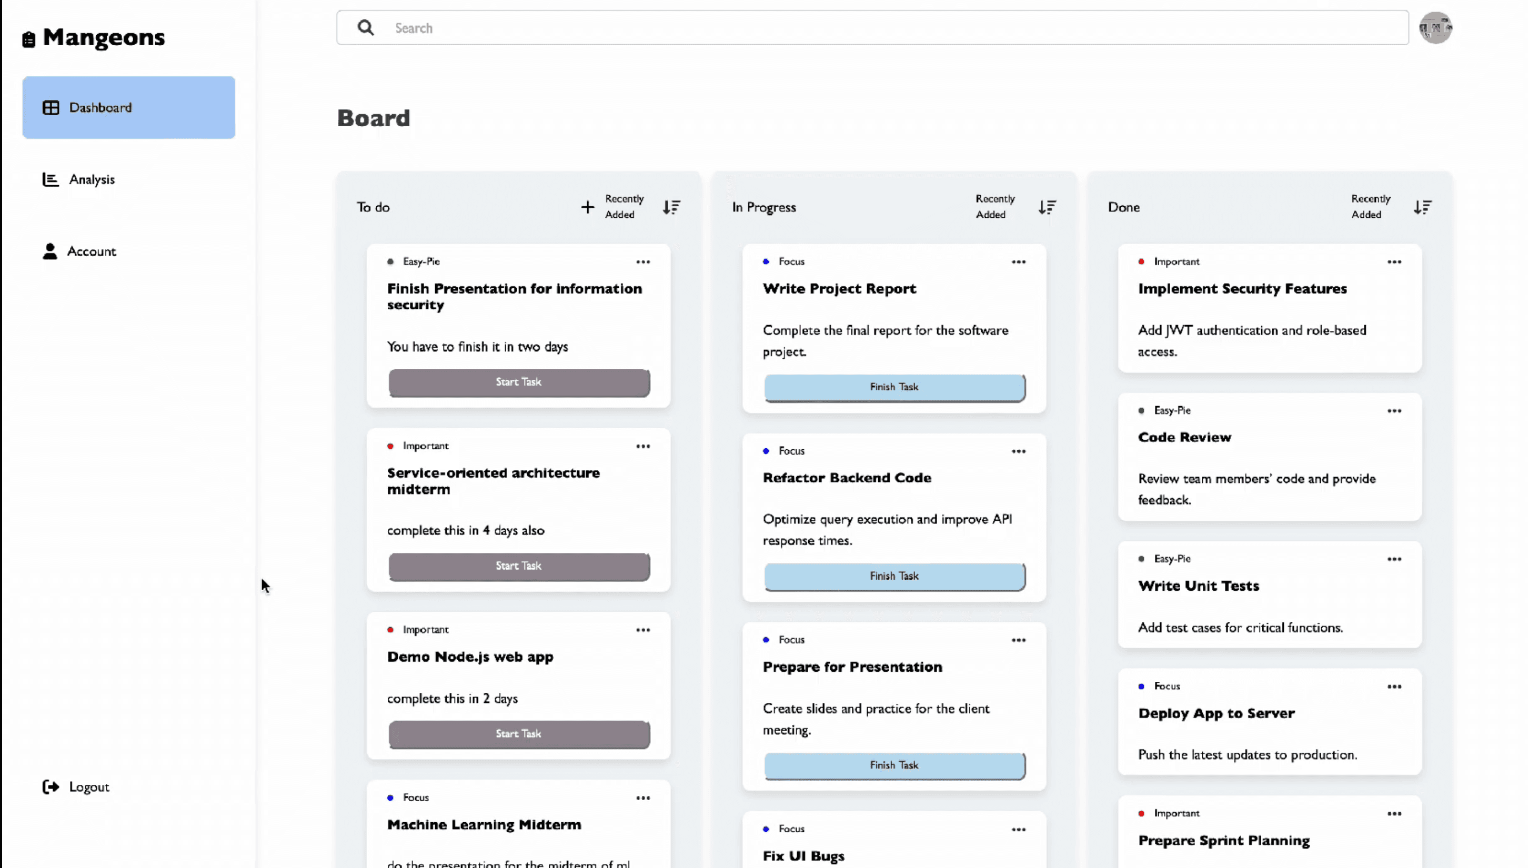Open options for Code Review card
1528x868 pixels.
[1394, 411]
